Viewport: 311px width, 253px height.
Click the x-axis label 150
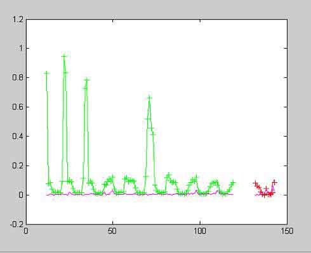click(287, 231)
